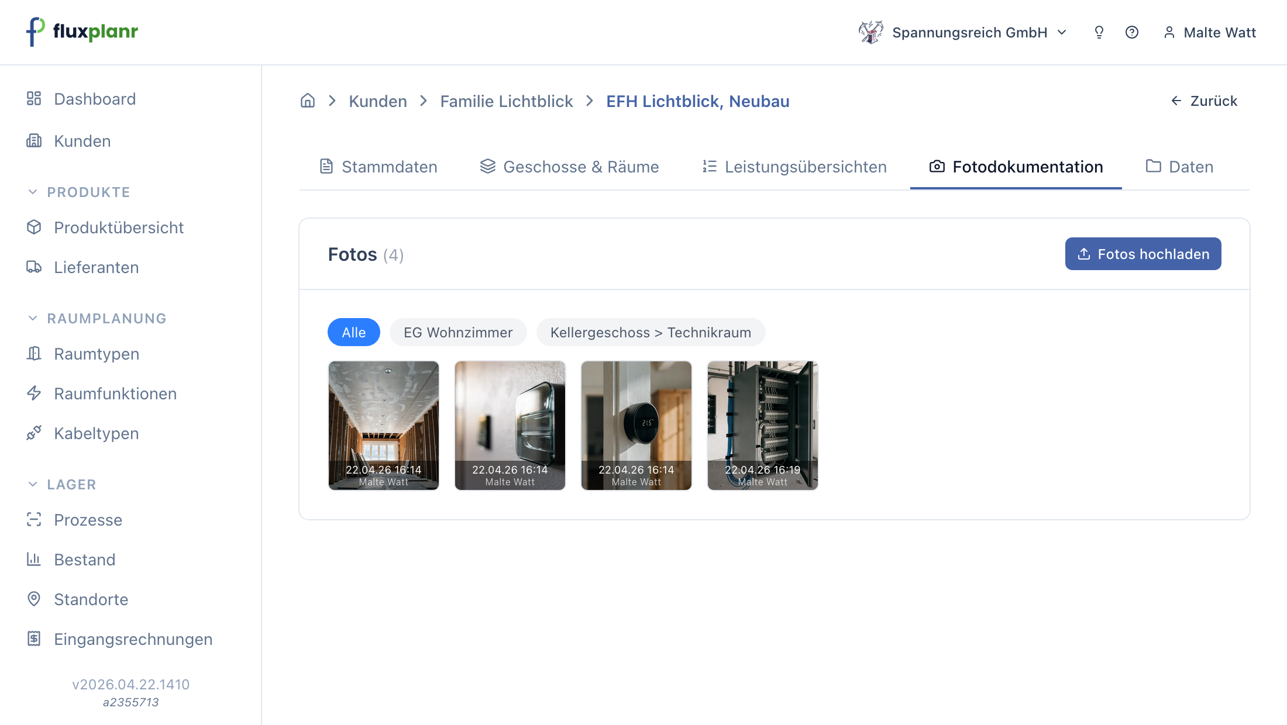The height and width of the screenshot is (725, 1287).
Task: Click the Spannungsreich GmbH company logo
Action: click(870, 32)
